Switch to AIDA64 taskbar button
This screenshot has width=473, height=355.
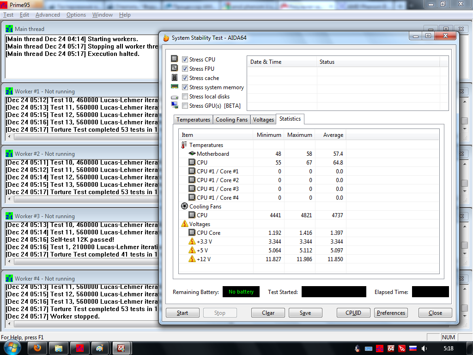pos(121,349)
